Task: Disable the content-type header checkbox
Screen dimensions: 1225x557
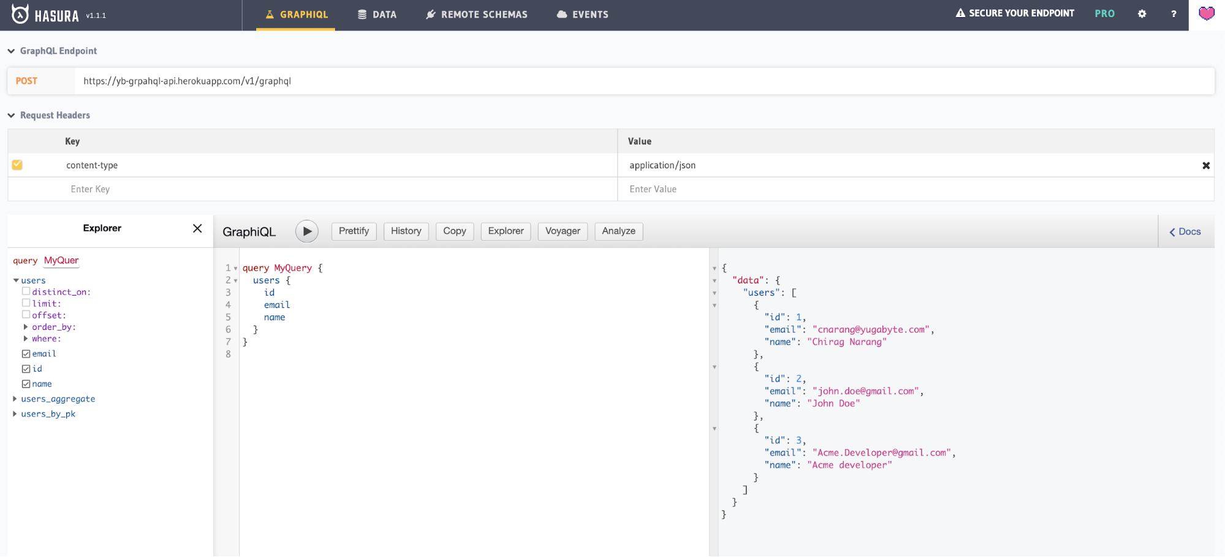Action: (17, 165)
